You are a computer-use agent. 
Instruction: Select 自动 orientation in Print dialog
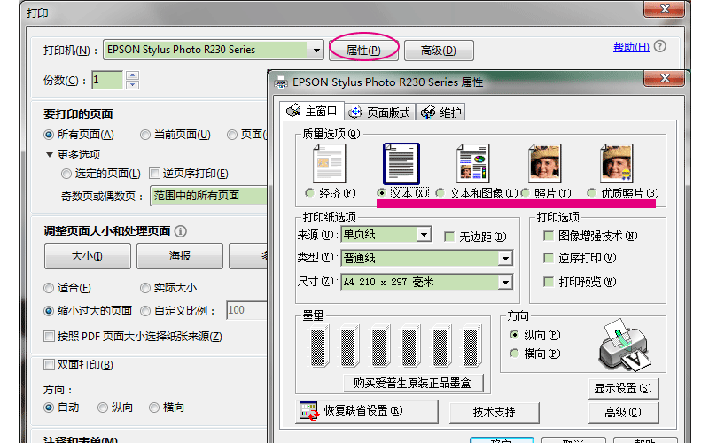[x=49, y=408]
